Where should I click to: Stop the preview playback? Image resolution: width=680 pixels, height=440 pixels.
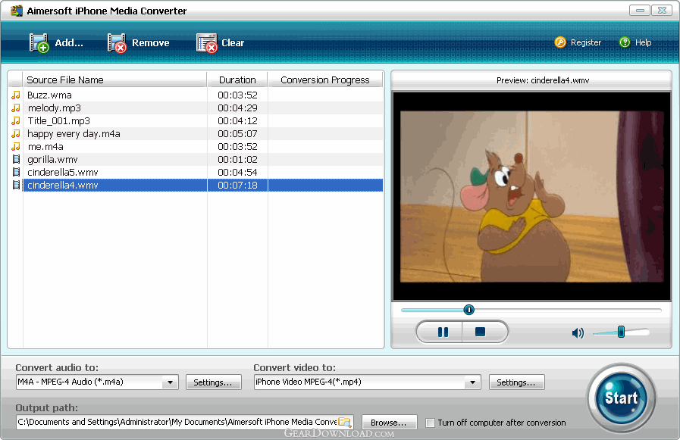(481, 332)
